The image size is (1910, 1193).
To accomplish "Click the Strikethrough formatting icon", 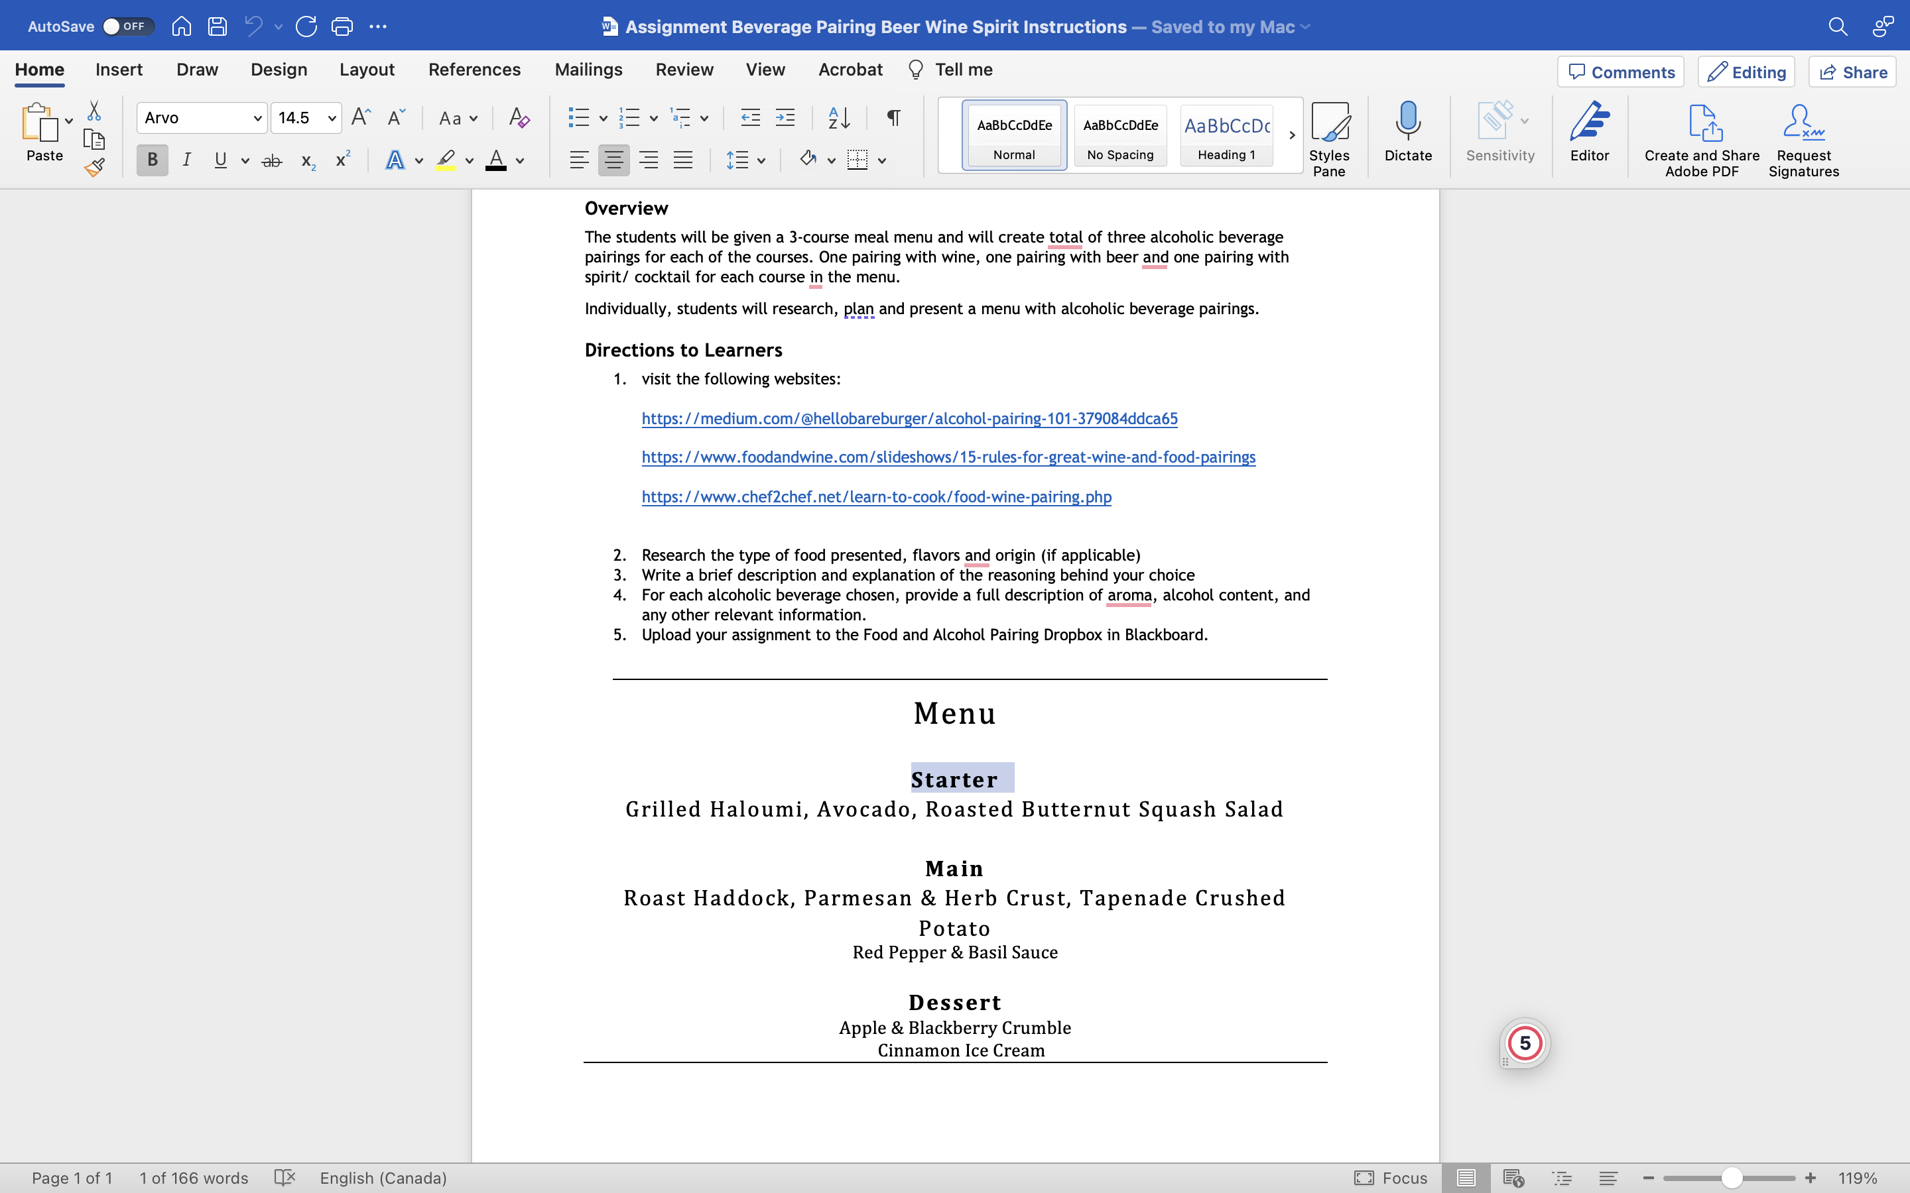I will pos(271,161).
